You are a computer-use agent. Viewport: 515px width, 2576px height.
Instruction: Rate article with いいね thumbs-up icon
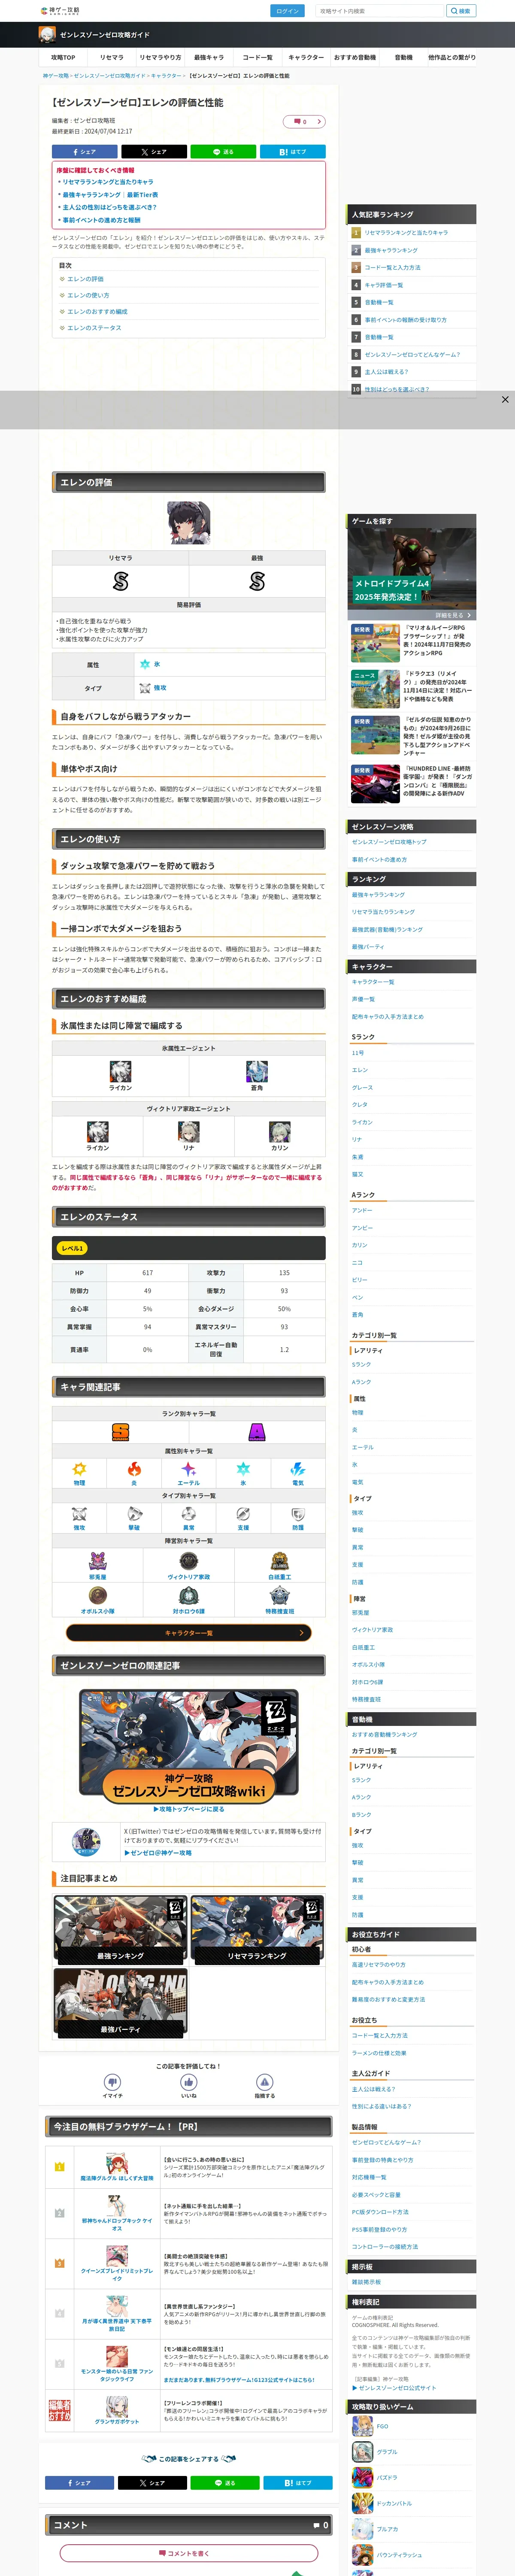pyautogui.click(x=188, y=2081)
